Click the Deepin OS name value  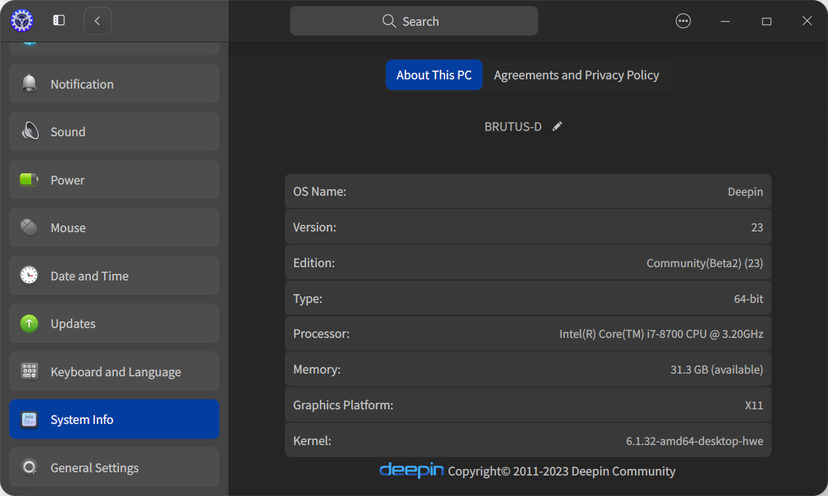coord(745,192)
